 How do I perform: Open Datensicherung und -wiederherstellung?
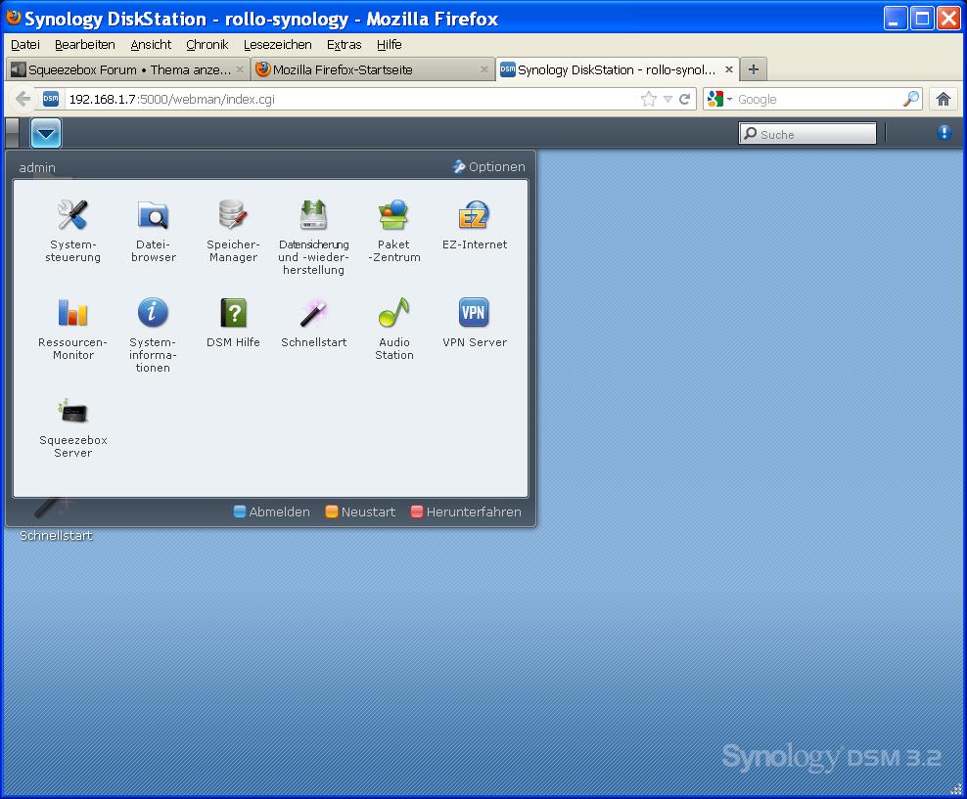[x=313, y=216]
